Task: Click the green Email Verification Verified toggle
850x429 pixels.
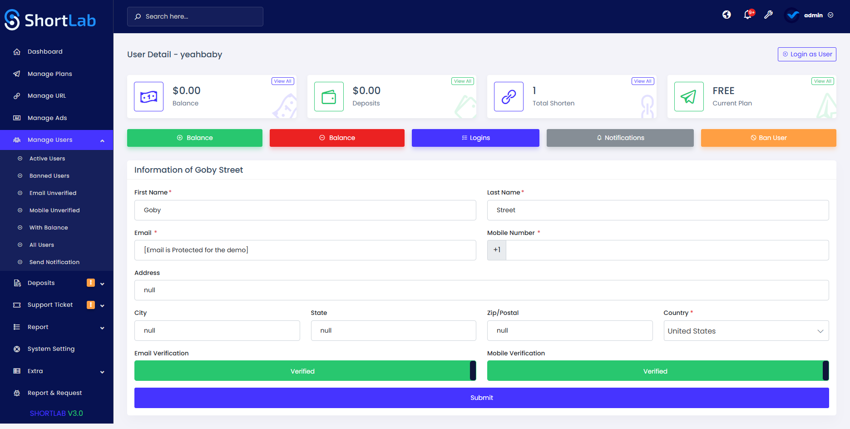Action: [x=303, y=371]
